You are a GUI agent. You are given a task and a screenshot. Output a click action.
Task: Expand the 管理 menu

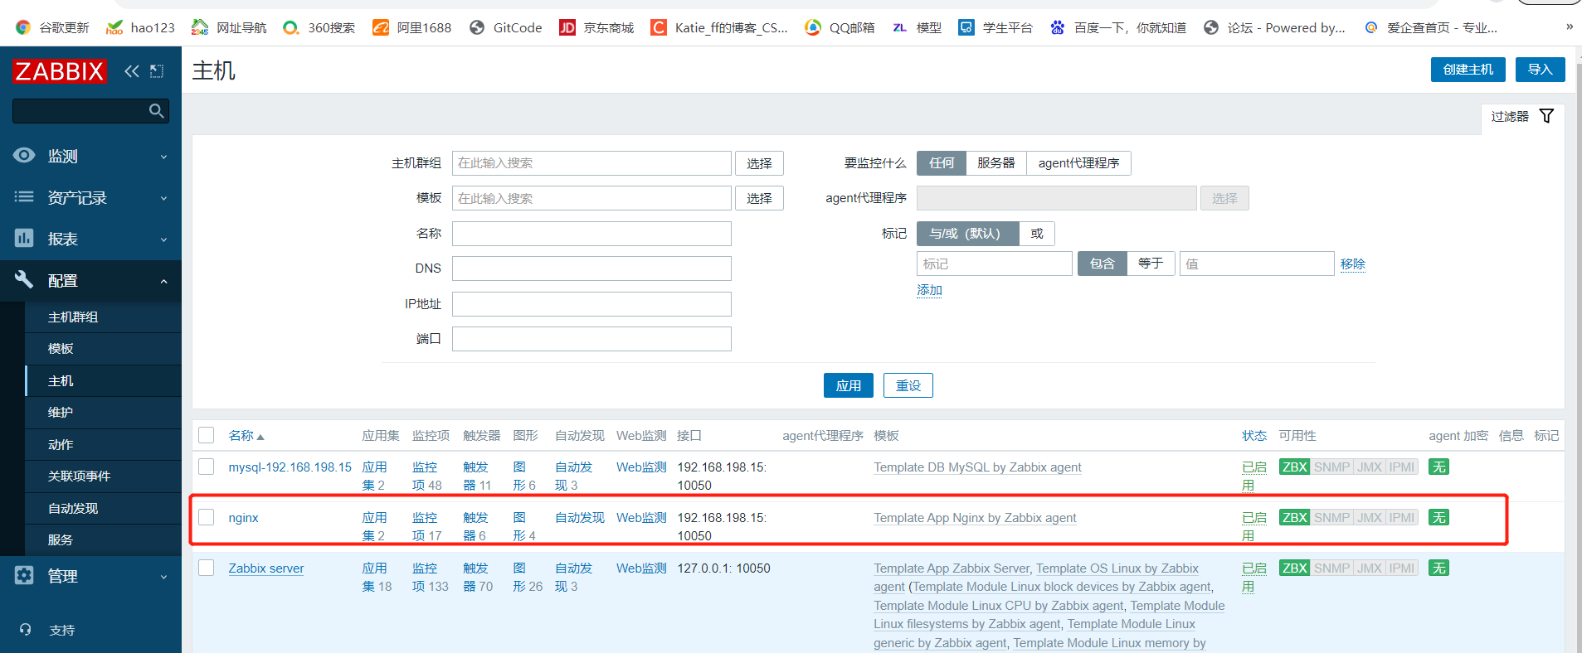(x=163, y=576)
